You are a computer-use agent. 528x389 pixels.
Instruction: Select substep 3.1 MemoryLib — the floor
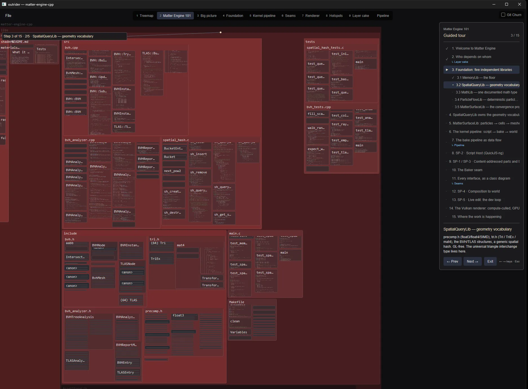[481, 78]
